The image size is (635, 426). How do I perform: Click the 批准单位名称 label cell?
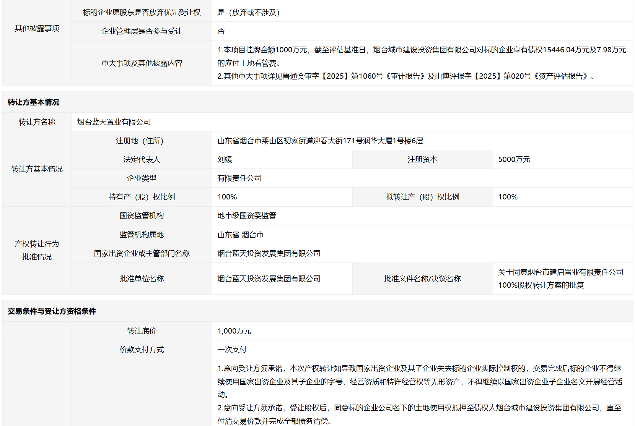[x=142, y=279]
